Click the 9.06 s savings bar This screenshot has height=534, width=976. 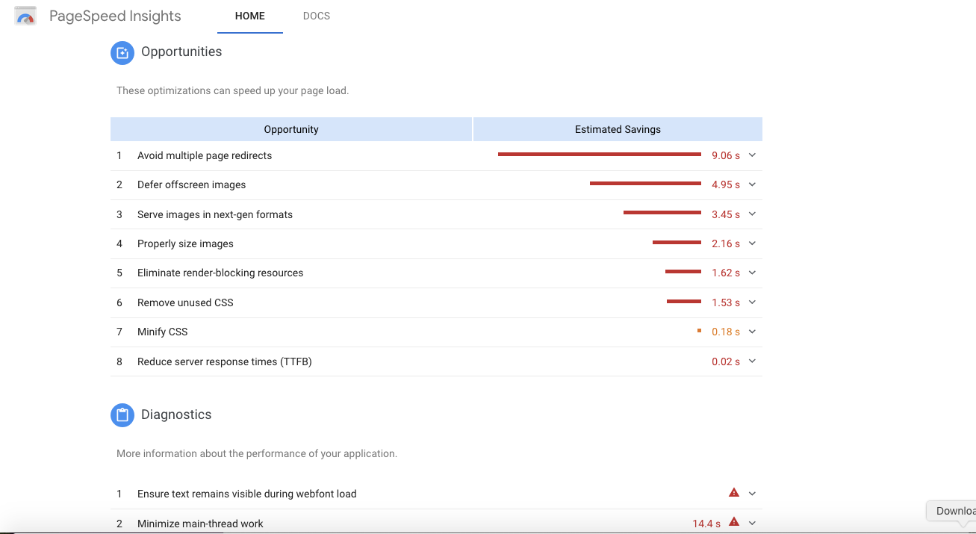[x=600, y=155]
